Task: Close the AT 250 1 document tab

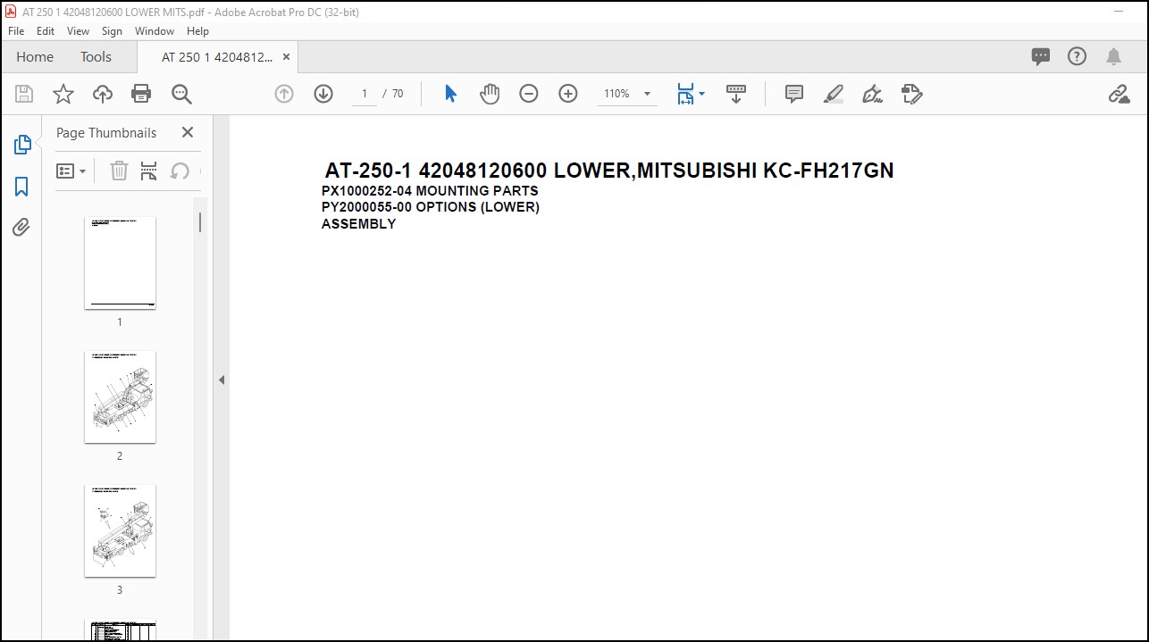Action: pyautogui.click(x=286, y=56)
